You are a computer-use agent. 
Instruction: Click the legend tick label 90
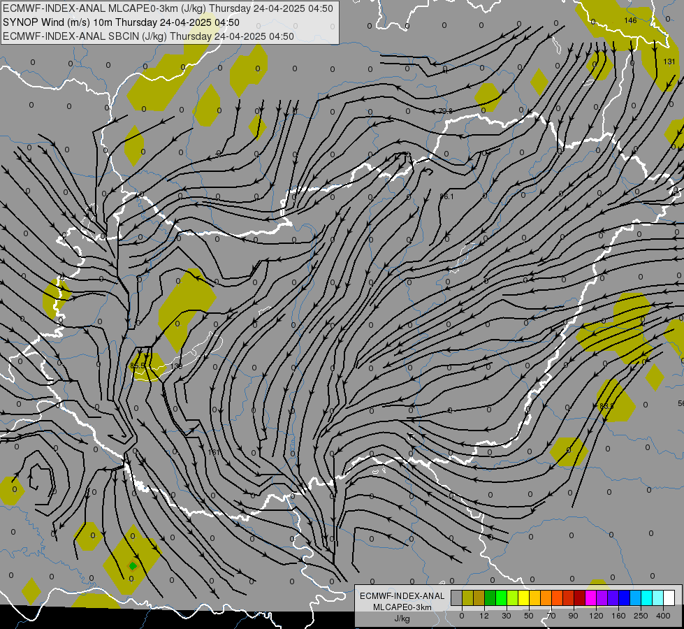pos(574,616)
